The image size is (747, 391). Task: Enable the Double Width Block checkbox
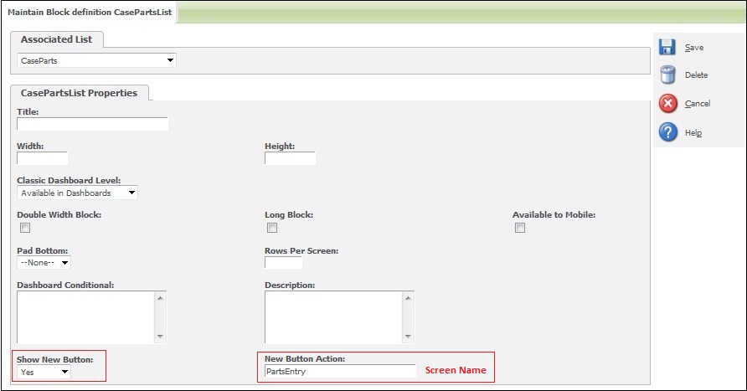[25, 228]
